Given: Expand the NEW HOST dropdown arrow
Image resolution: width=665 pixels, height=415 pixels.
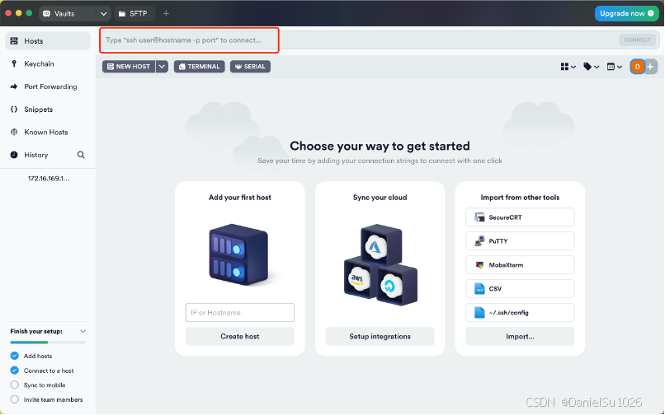Looking at the screenshot, I should pos(162,67).
